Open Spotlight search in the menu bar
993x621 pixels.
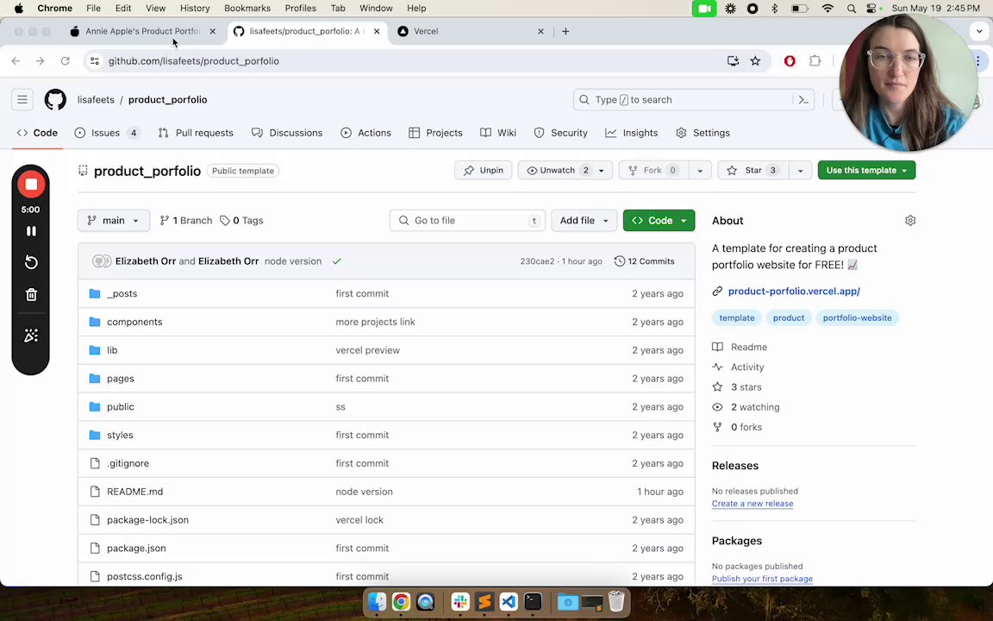[x=851, y=9]
